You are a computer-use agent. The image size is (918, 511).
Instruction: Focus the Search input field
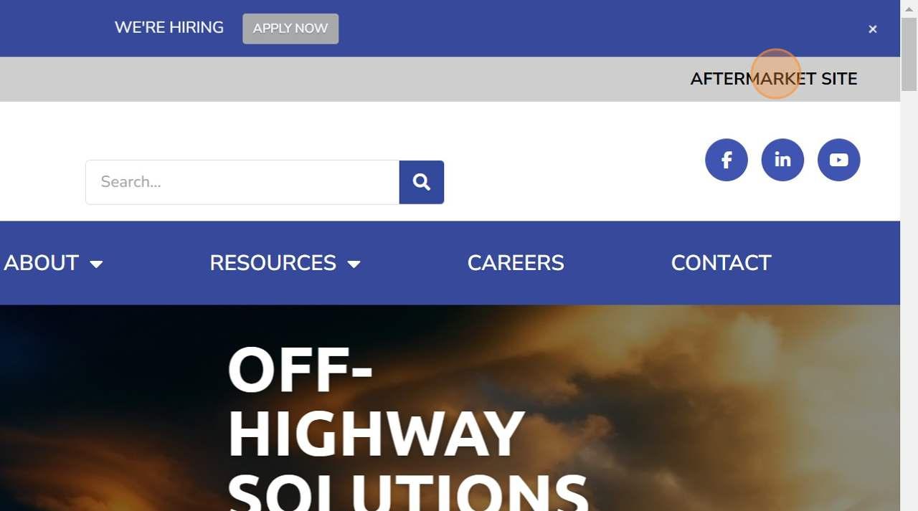point(242,182)
